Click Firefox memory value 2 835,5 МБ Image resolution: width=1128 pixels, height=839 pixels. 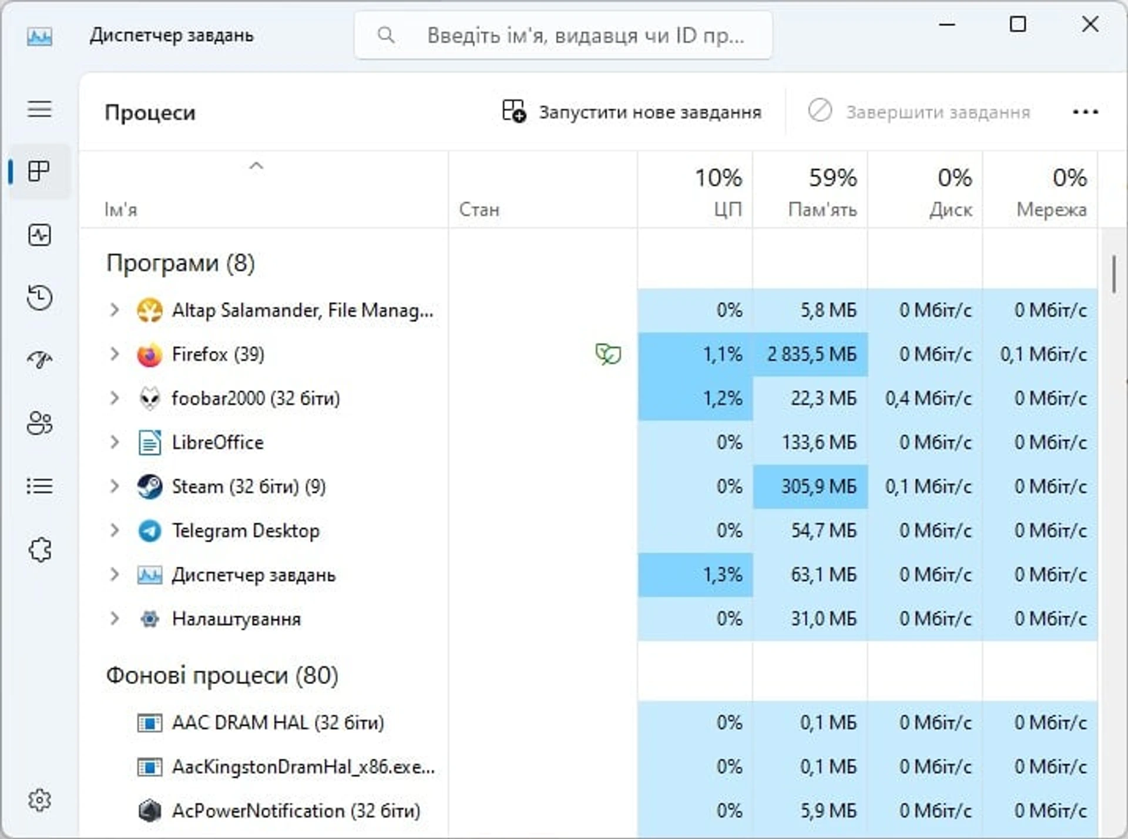pyautogui.click(x=811, y=355)
